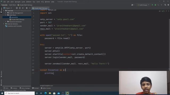Run the BulkChanger configuration with green play button
Screen dimensions: 170x95
[152, 5]
